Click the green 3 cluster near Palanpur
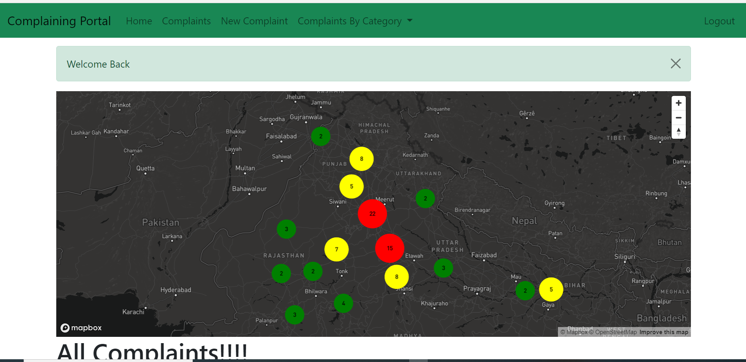This screenshot has height=362, width=746. [x=294, y=314]
